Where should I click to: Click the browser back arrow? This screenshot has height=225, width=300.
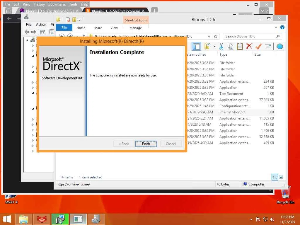(x=9, y=18)
